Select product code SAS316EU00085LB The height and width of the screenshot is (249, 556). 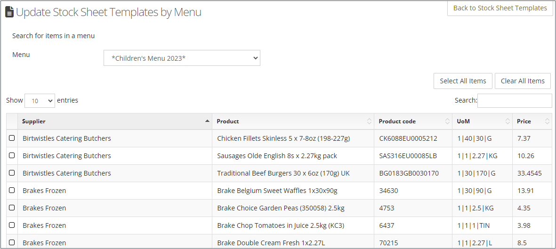coord(408,156)
